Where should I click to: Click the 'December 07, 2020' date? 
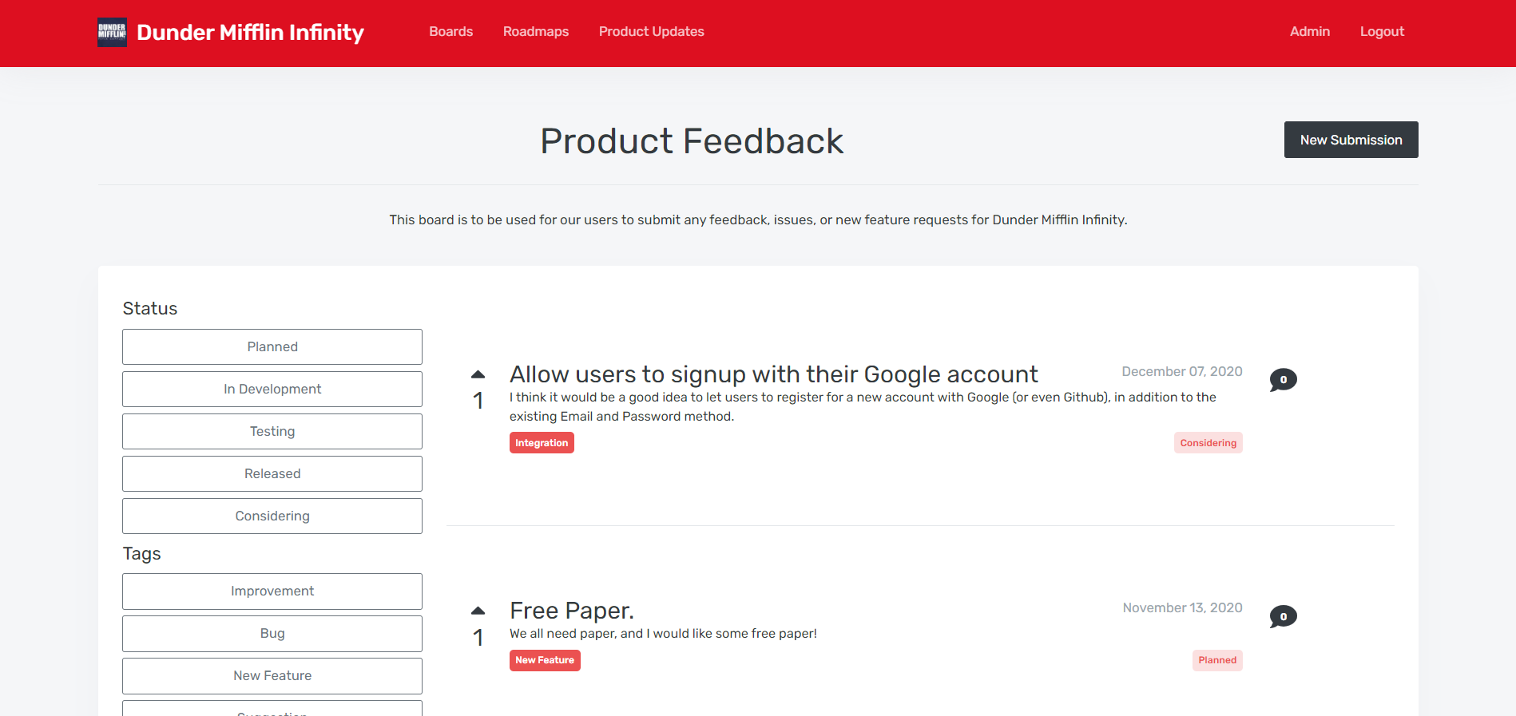1181,371
